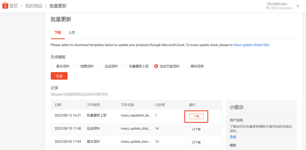Select the 基本资料 radio button
This screenshot has height=150, width=306.
[x=52, y=66]
